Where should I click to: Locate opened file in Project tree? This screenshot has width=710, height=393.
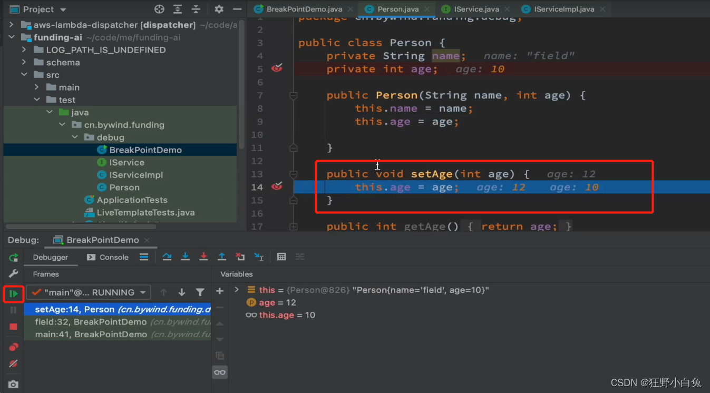tap(159, 9)
